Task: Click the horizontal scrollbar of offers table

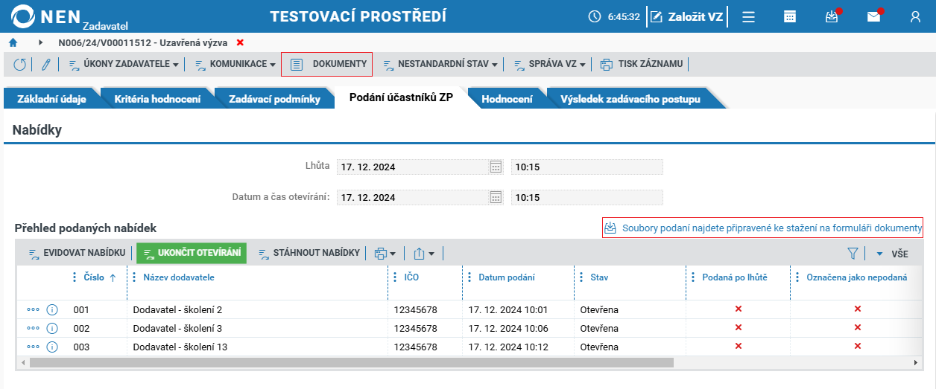Action: pyautogui.click(x=351, y=362)
